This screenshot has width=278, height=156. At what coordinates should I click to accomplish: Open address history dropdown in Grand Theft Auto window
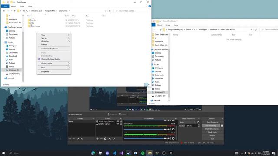(x=251, y=29)
